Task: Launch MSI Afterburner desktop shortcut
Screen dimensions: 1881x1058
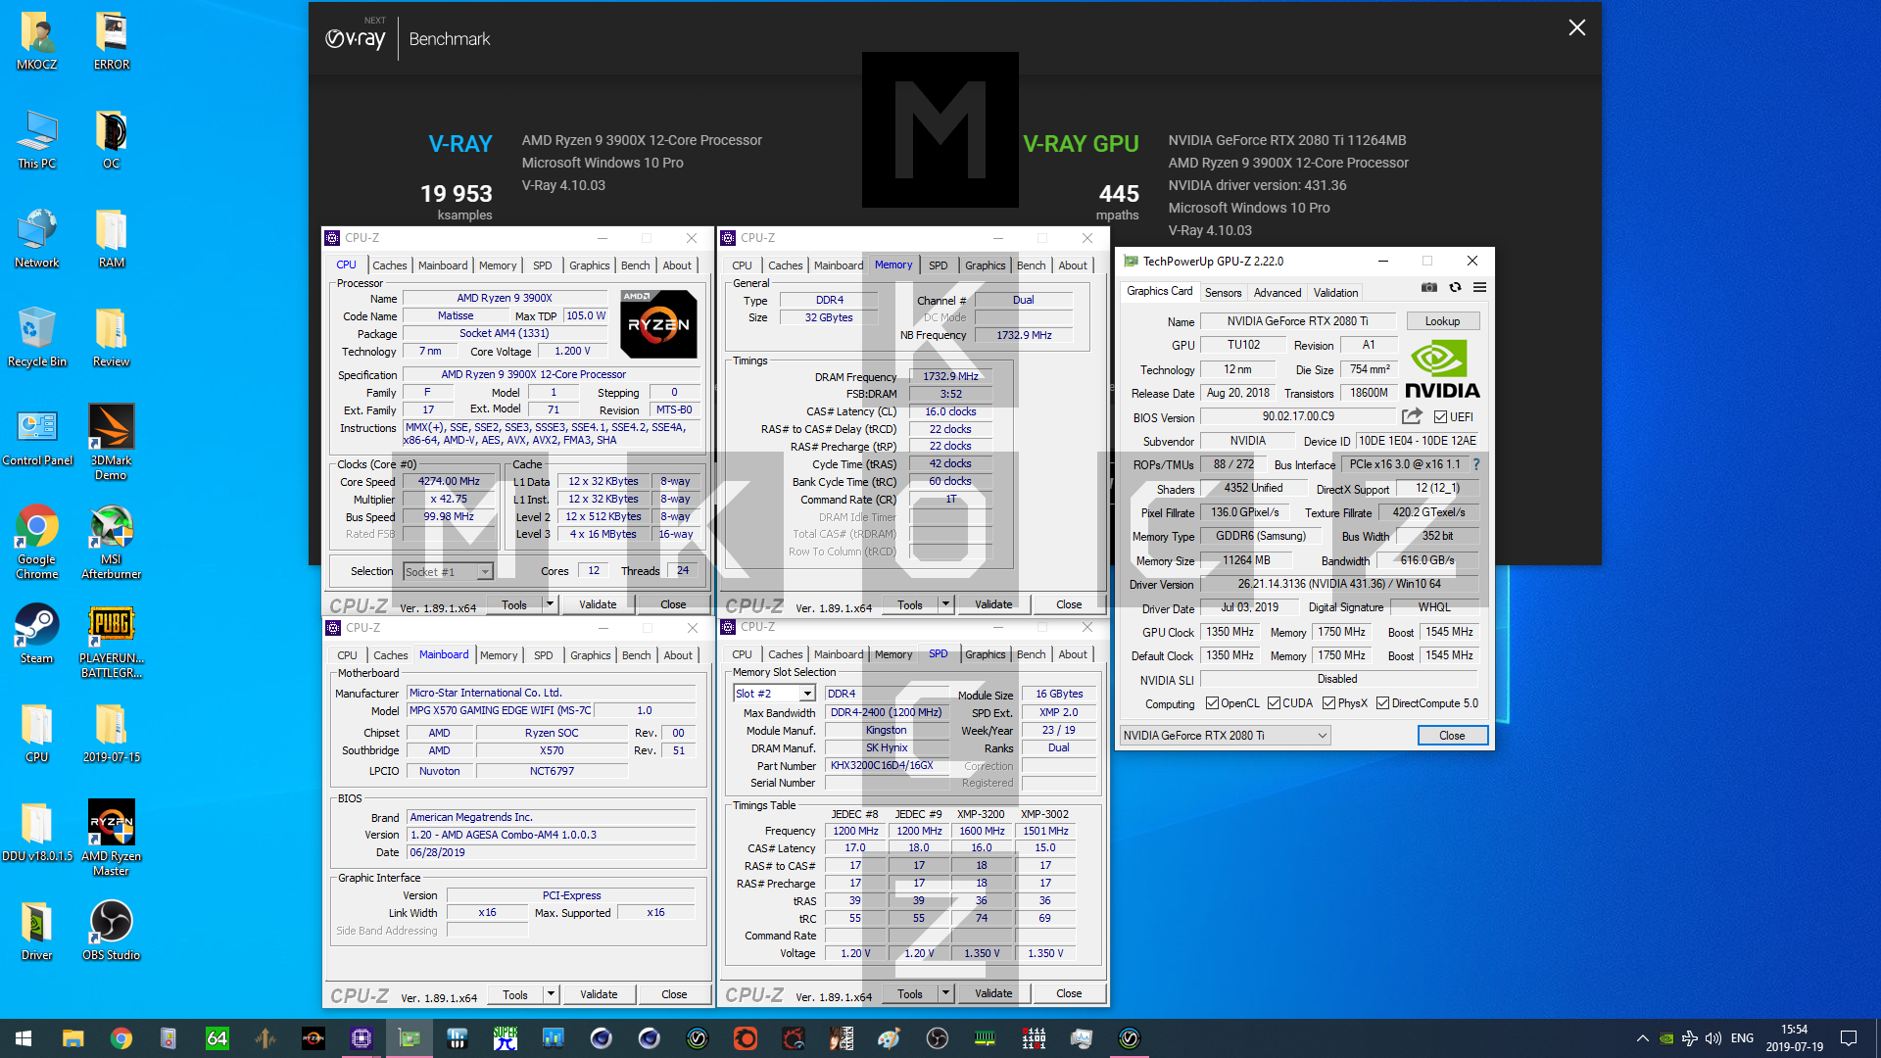Action: 112,542
